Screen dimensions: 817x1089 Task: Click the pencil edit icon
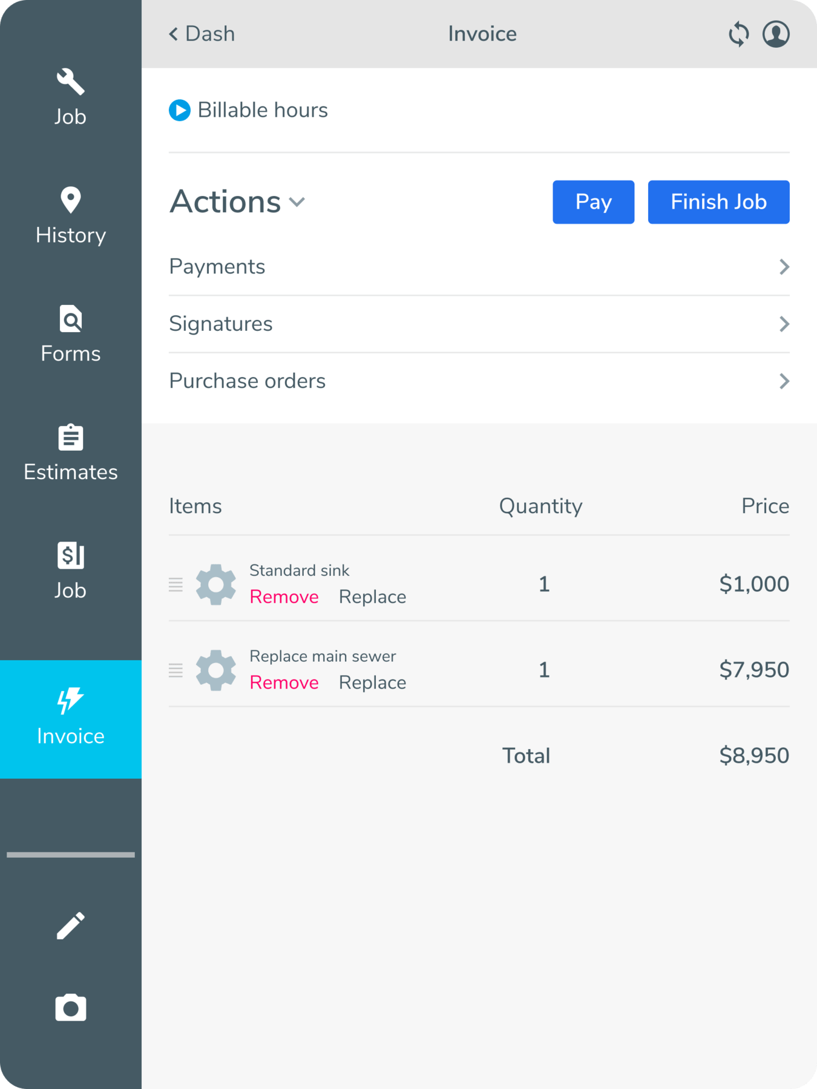click(x=71, y=926)
